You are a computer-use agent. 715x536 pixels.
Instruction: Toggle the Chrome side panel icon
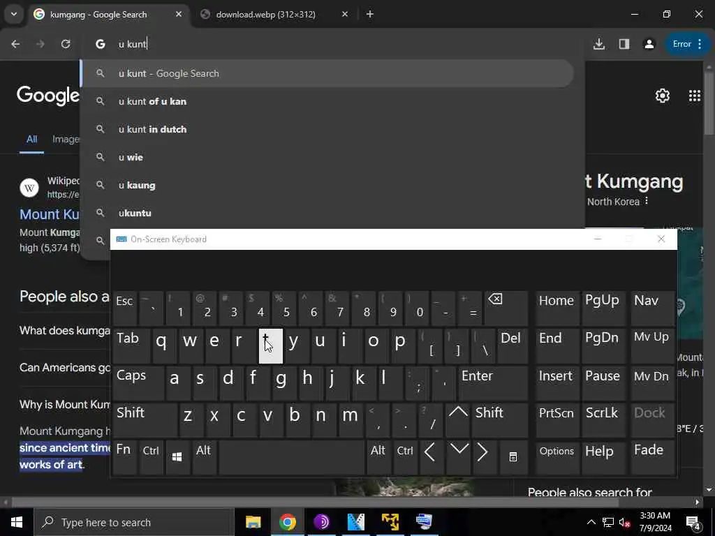pos(624,44)
